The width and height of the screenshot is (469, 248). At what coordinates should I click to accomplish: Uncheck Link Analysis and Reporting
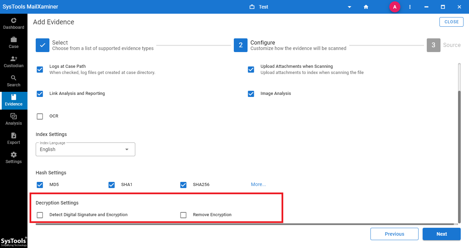click(40, 94)
